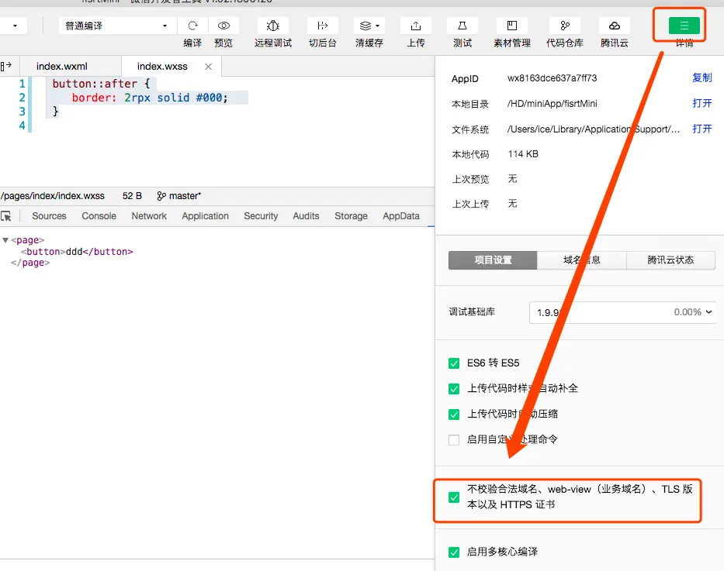Click the local path /HD/miniApp/fisrtMini
724x571 pixels.
click(x=552, y=104)
